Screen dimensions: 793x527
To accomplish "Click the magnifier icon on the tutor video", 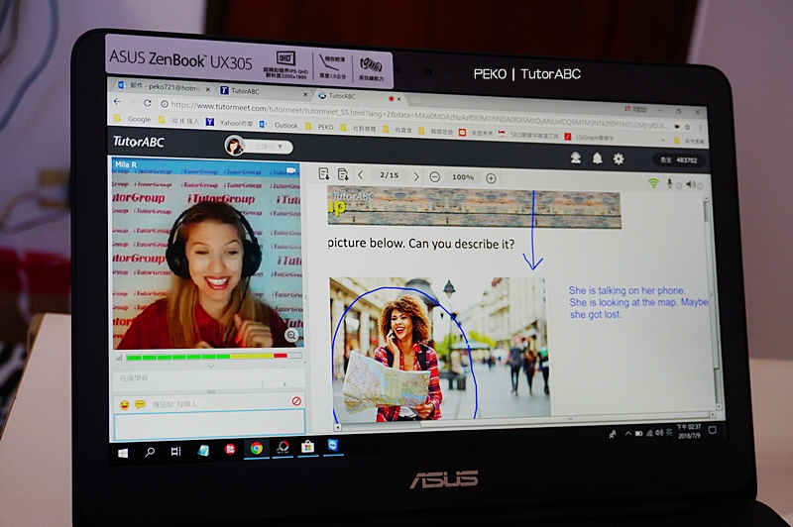I will [x=291, y=335].
